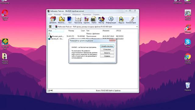Image resolution: width=195 pixels, height=110 pixels.
Task: Close the license dialog with the X
Action: 112,40
